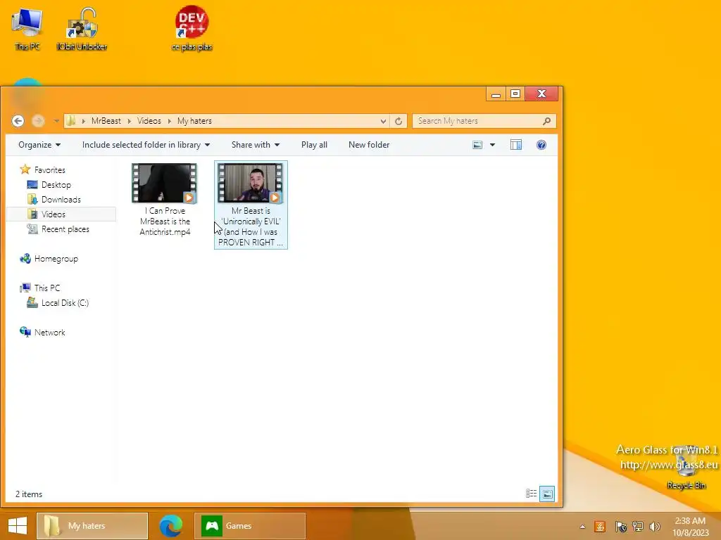
Task: Click the search magnifier icon
Action: point(546,121)
